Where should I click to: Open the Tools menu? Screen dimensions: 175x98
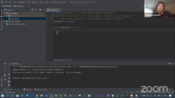[x=46, y=2]
